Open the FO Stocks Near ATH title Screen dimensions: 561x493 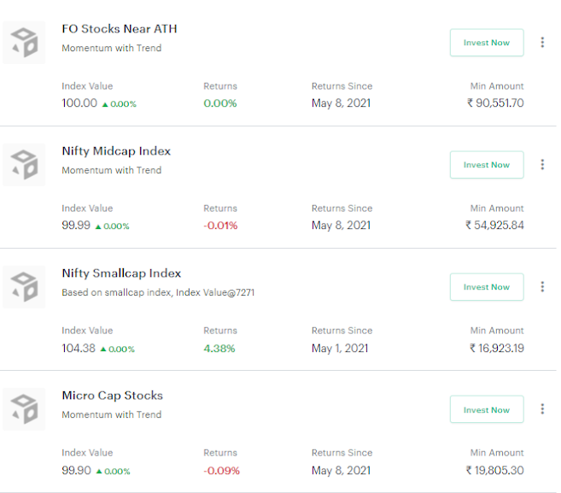(120, 29)
